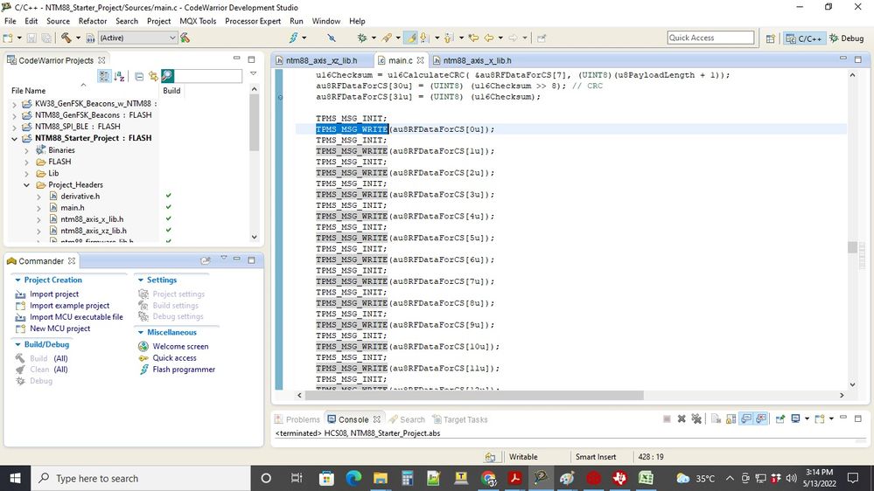Screen dimensions: 874x491
Task: Click Import project link in Commander
Action: coord(54,294)
